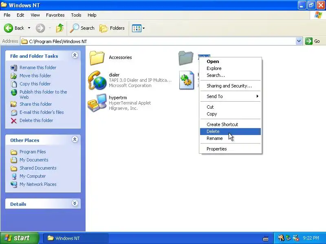
Task: Open the Search magnifier toolbar button
Action: point(82,28)
